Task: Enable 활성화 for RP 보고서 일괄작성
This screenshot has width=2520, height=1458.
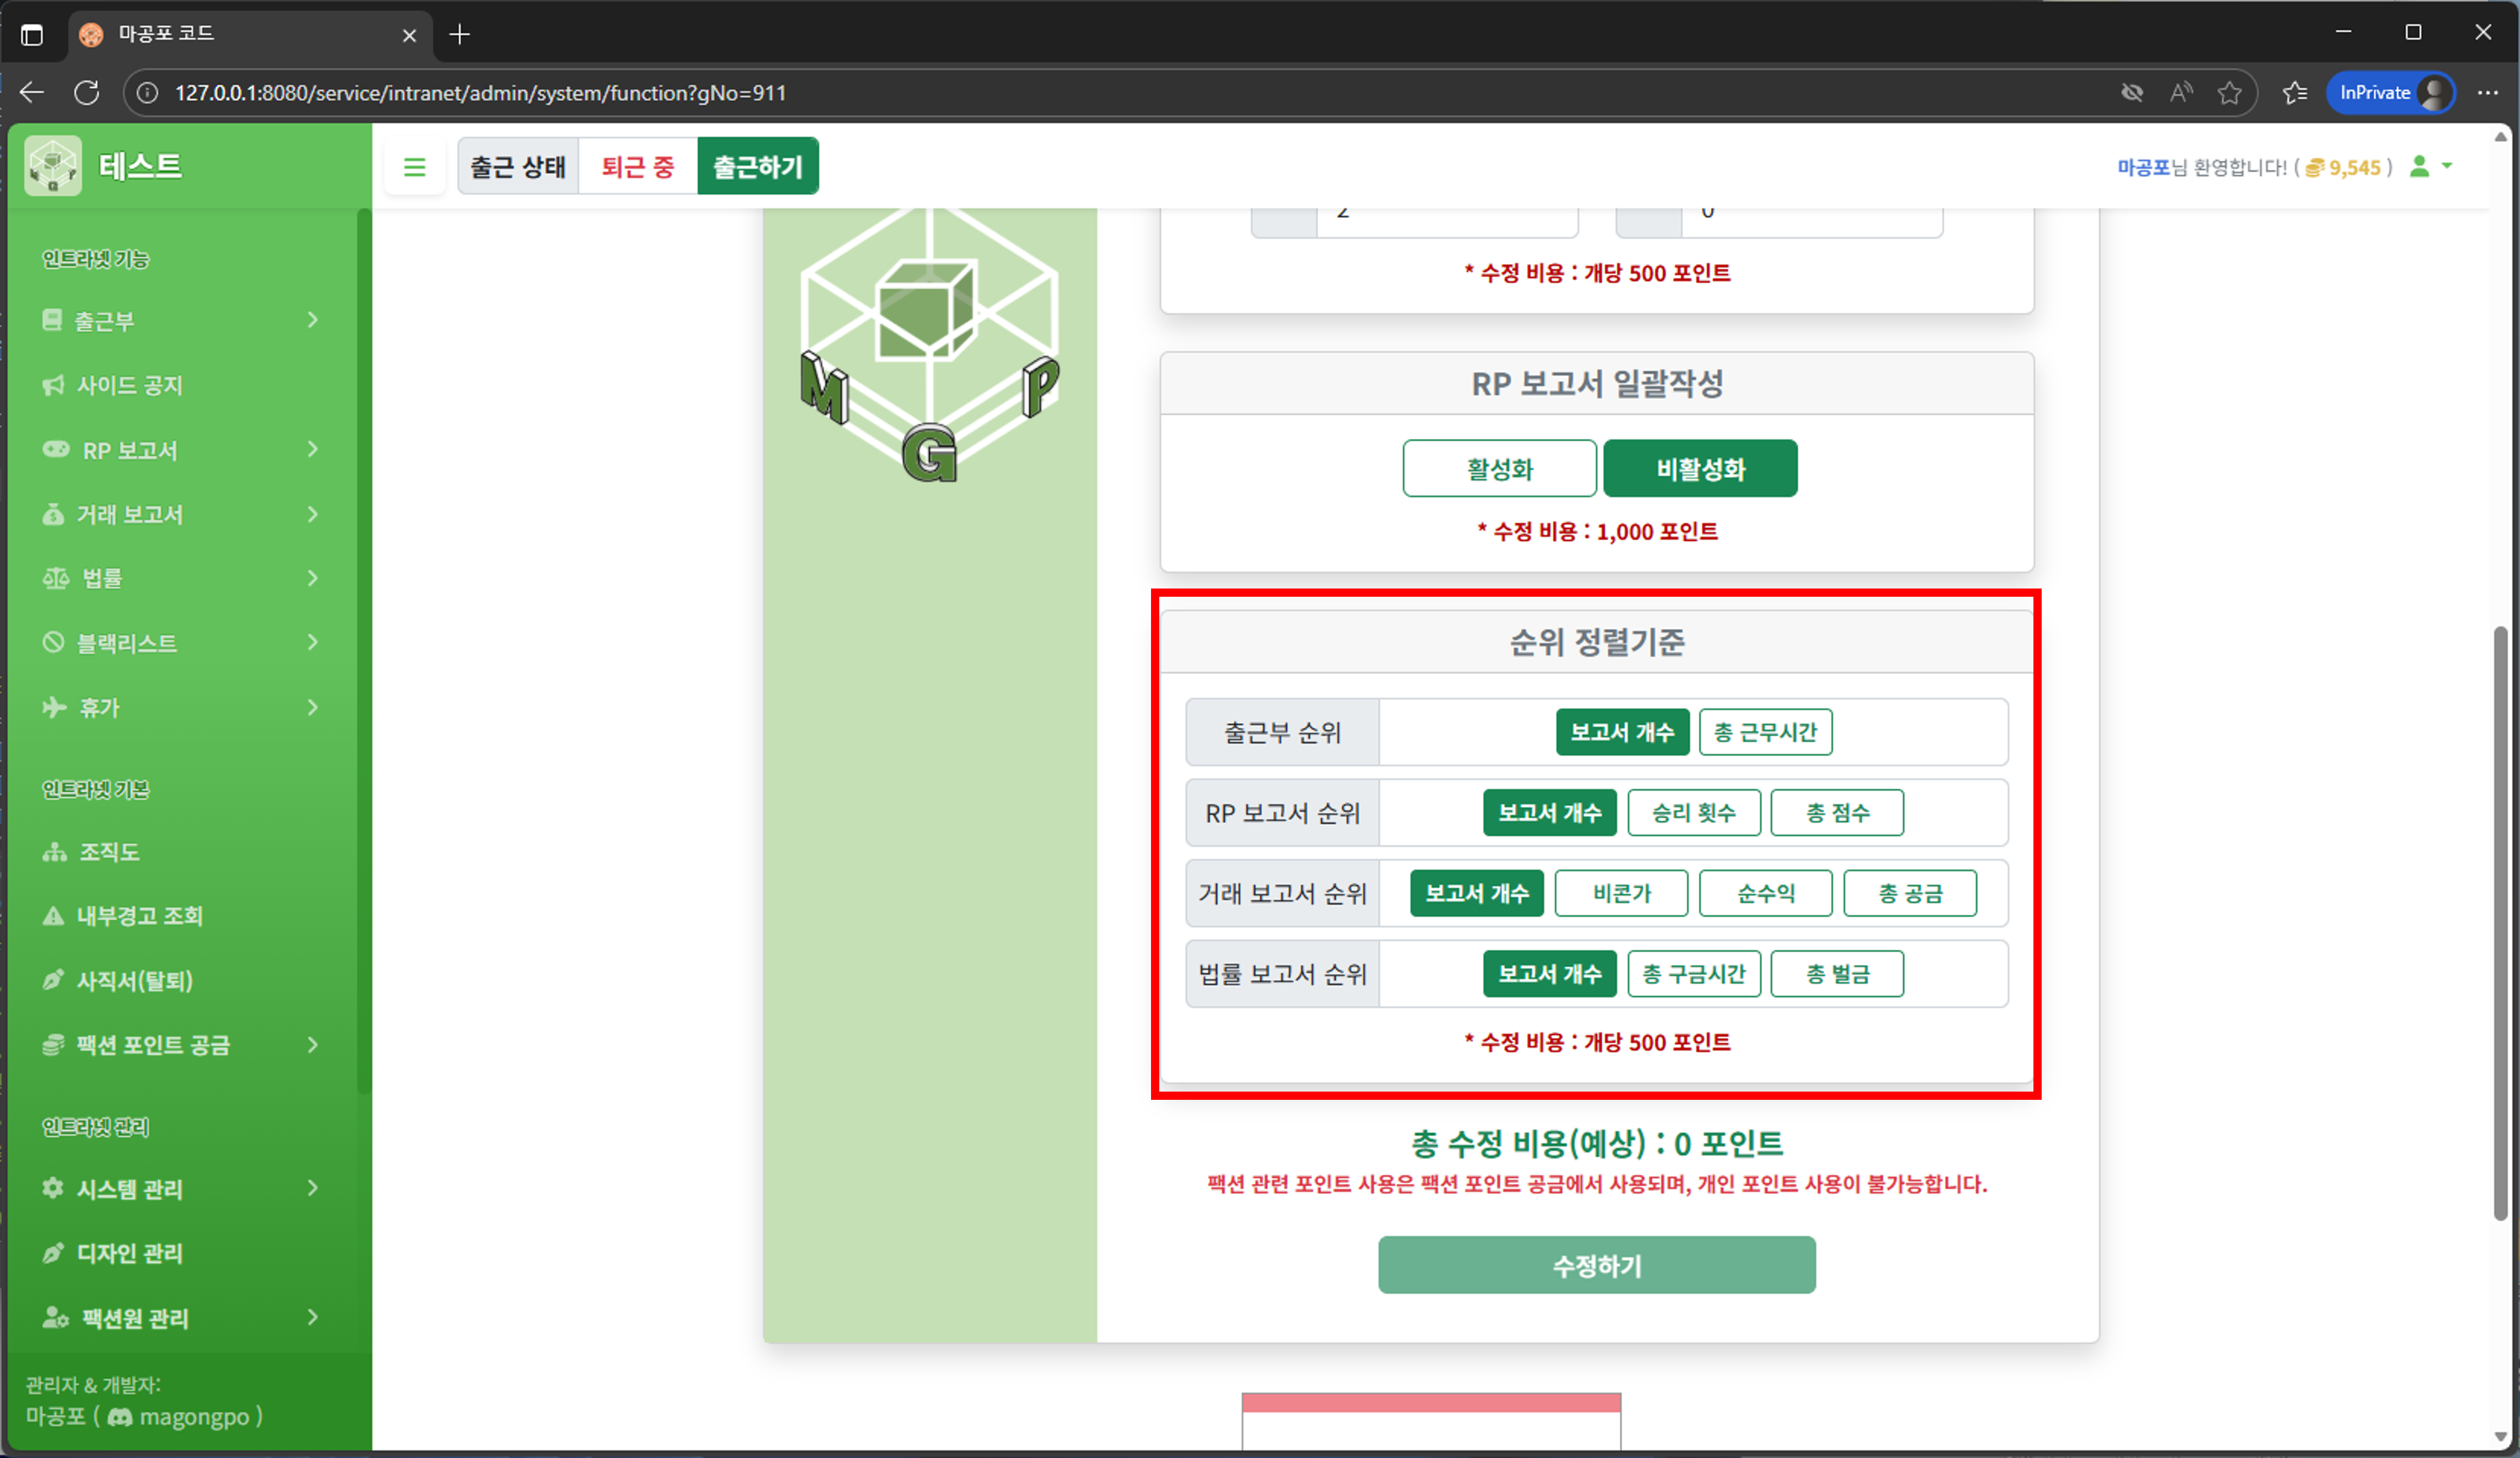Action: pyautogui.click(x=1499, y=467)
